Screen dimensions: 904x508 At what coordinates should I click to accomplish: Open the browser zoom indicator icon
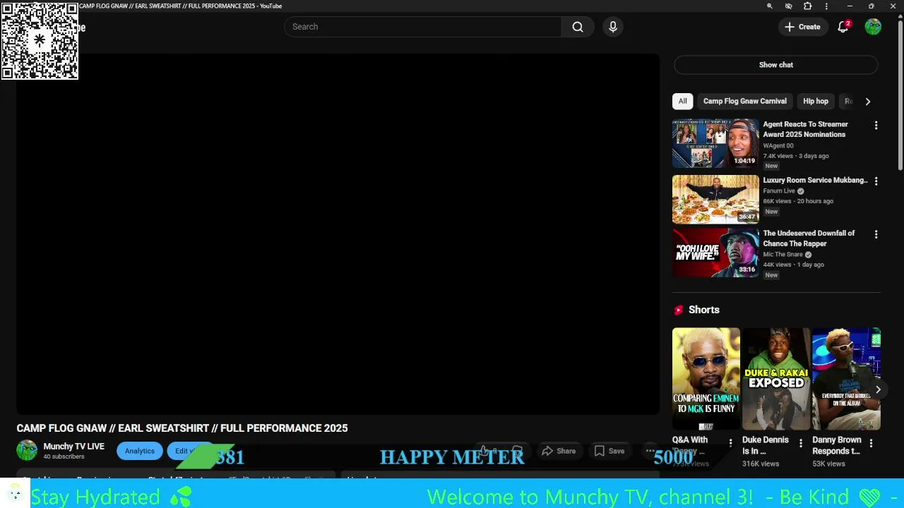tap(770, 6)
